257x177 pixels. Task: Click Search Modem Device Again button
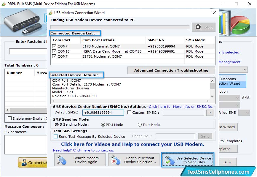coord(80,160)
